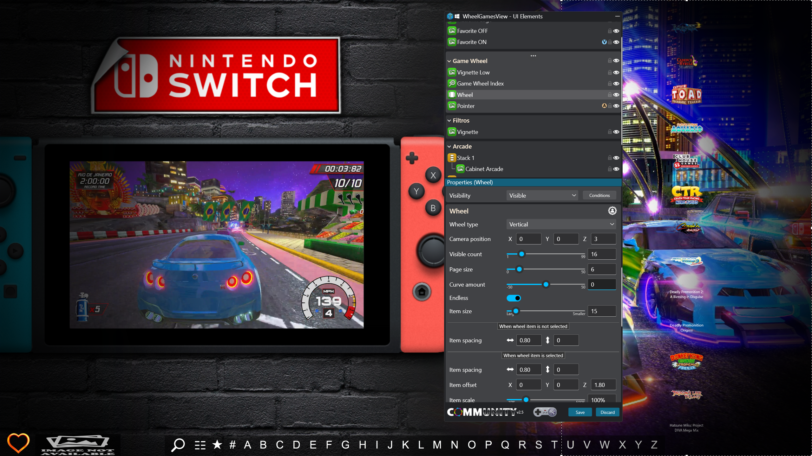Image resolution: width=812 pixels, height=456 pixels.
Task: Collapse the Filtros group
Action: pyautogui.click(x=449, y=121)
